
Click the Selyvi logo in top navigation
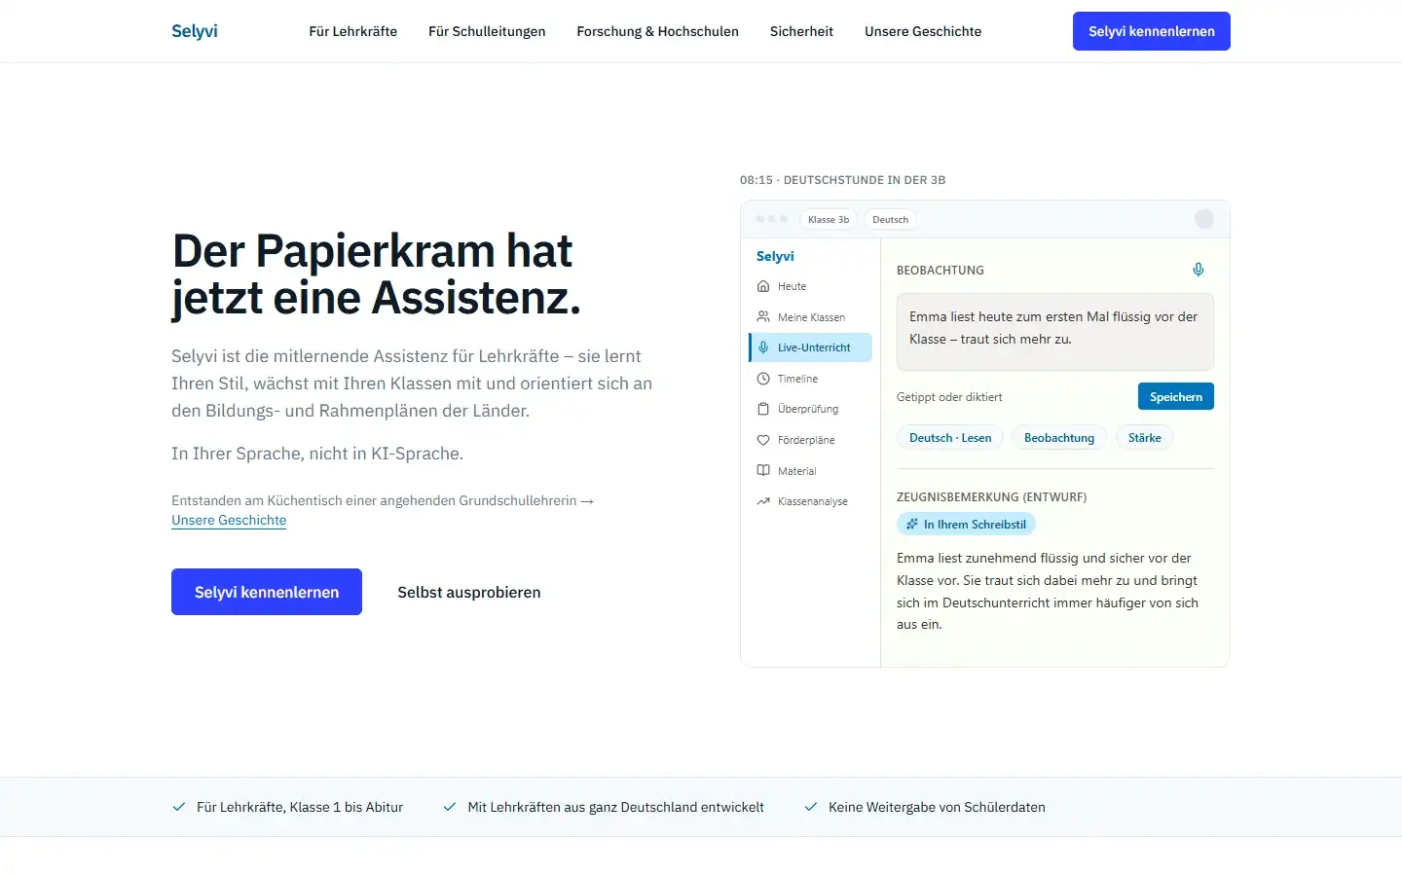coord(195,31)
